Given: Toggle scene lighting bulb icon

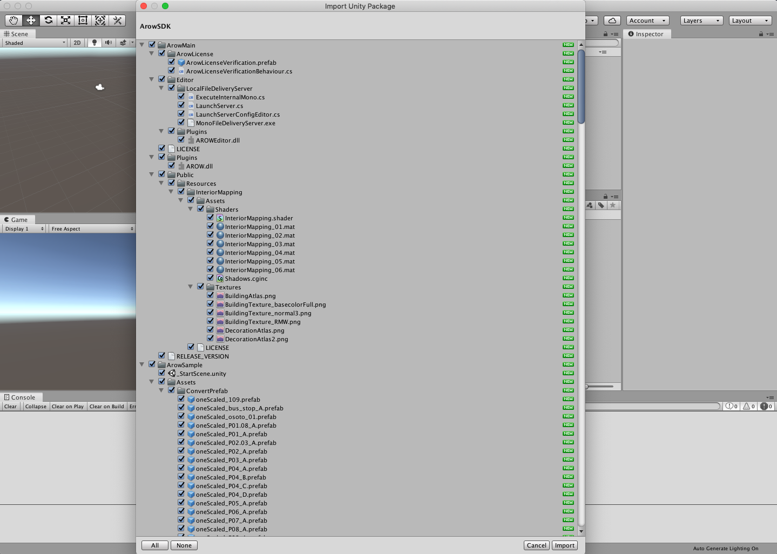Looking at the screenshot, I should tap(94, 43).
